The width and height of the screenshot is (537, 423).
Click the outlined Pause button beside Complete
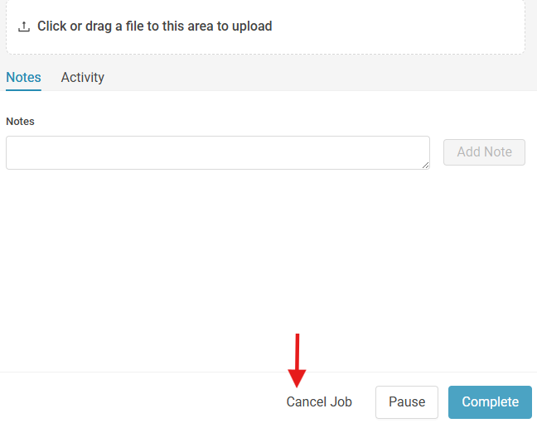point(407,402)
